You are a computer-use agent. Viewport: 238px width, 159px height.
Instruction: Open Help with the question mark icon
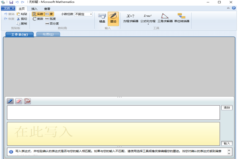234,8
